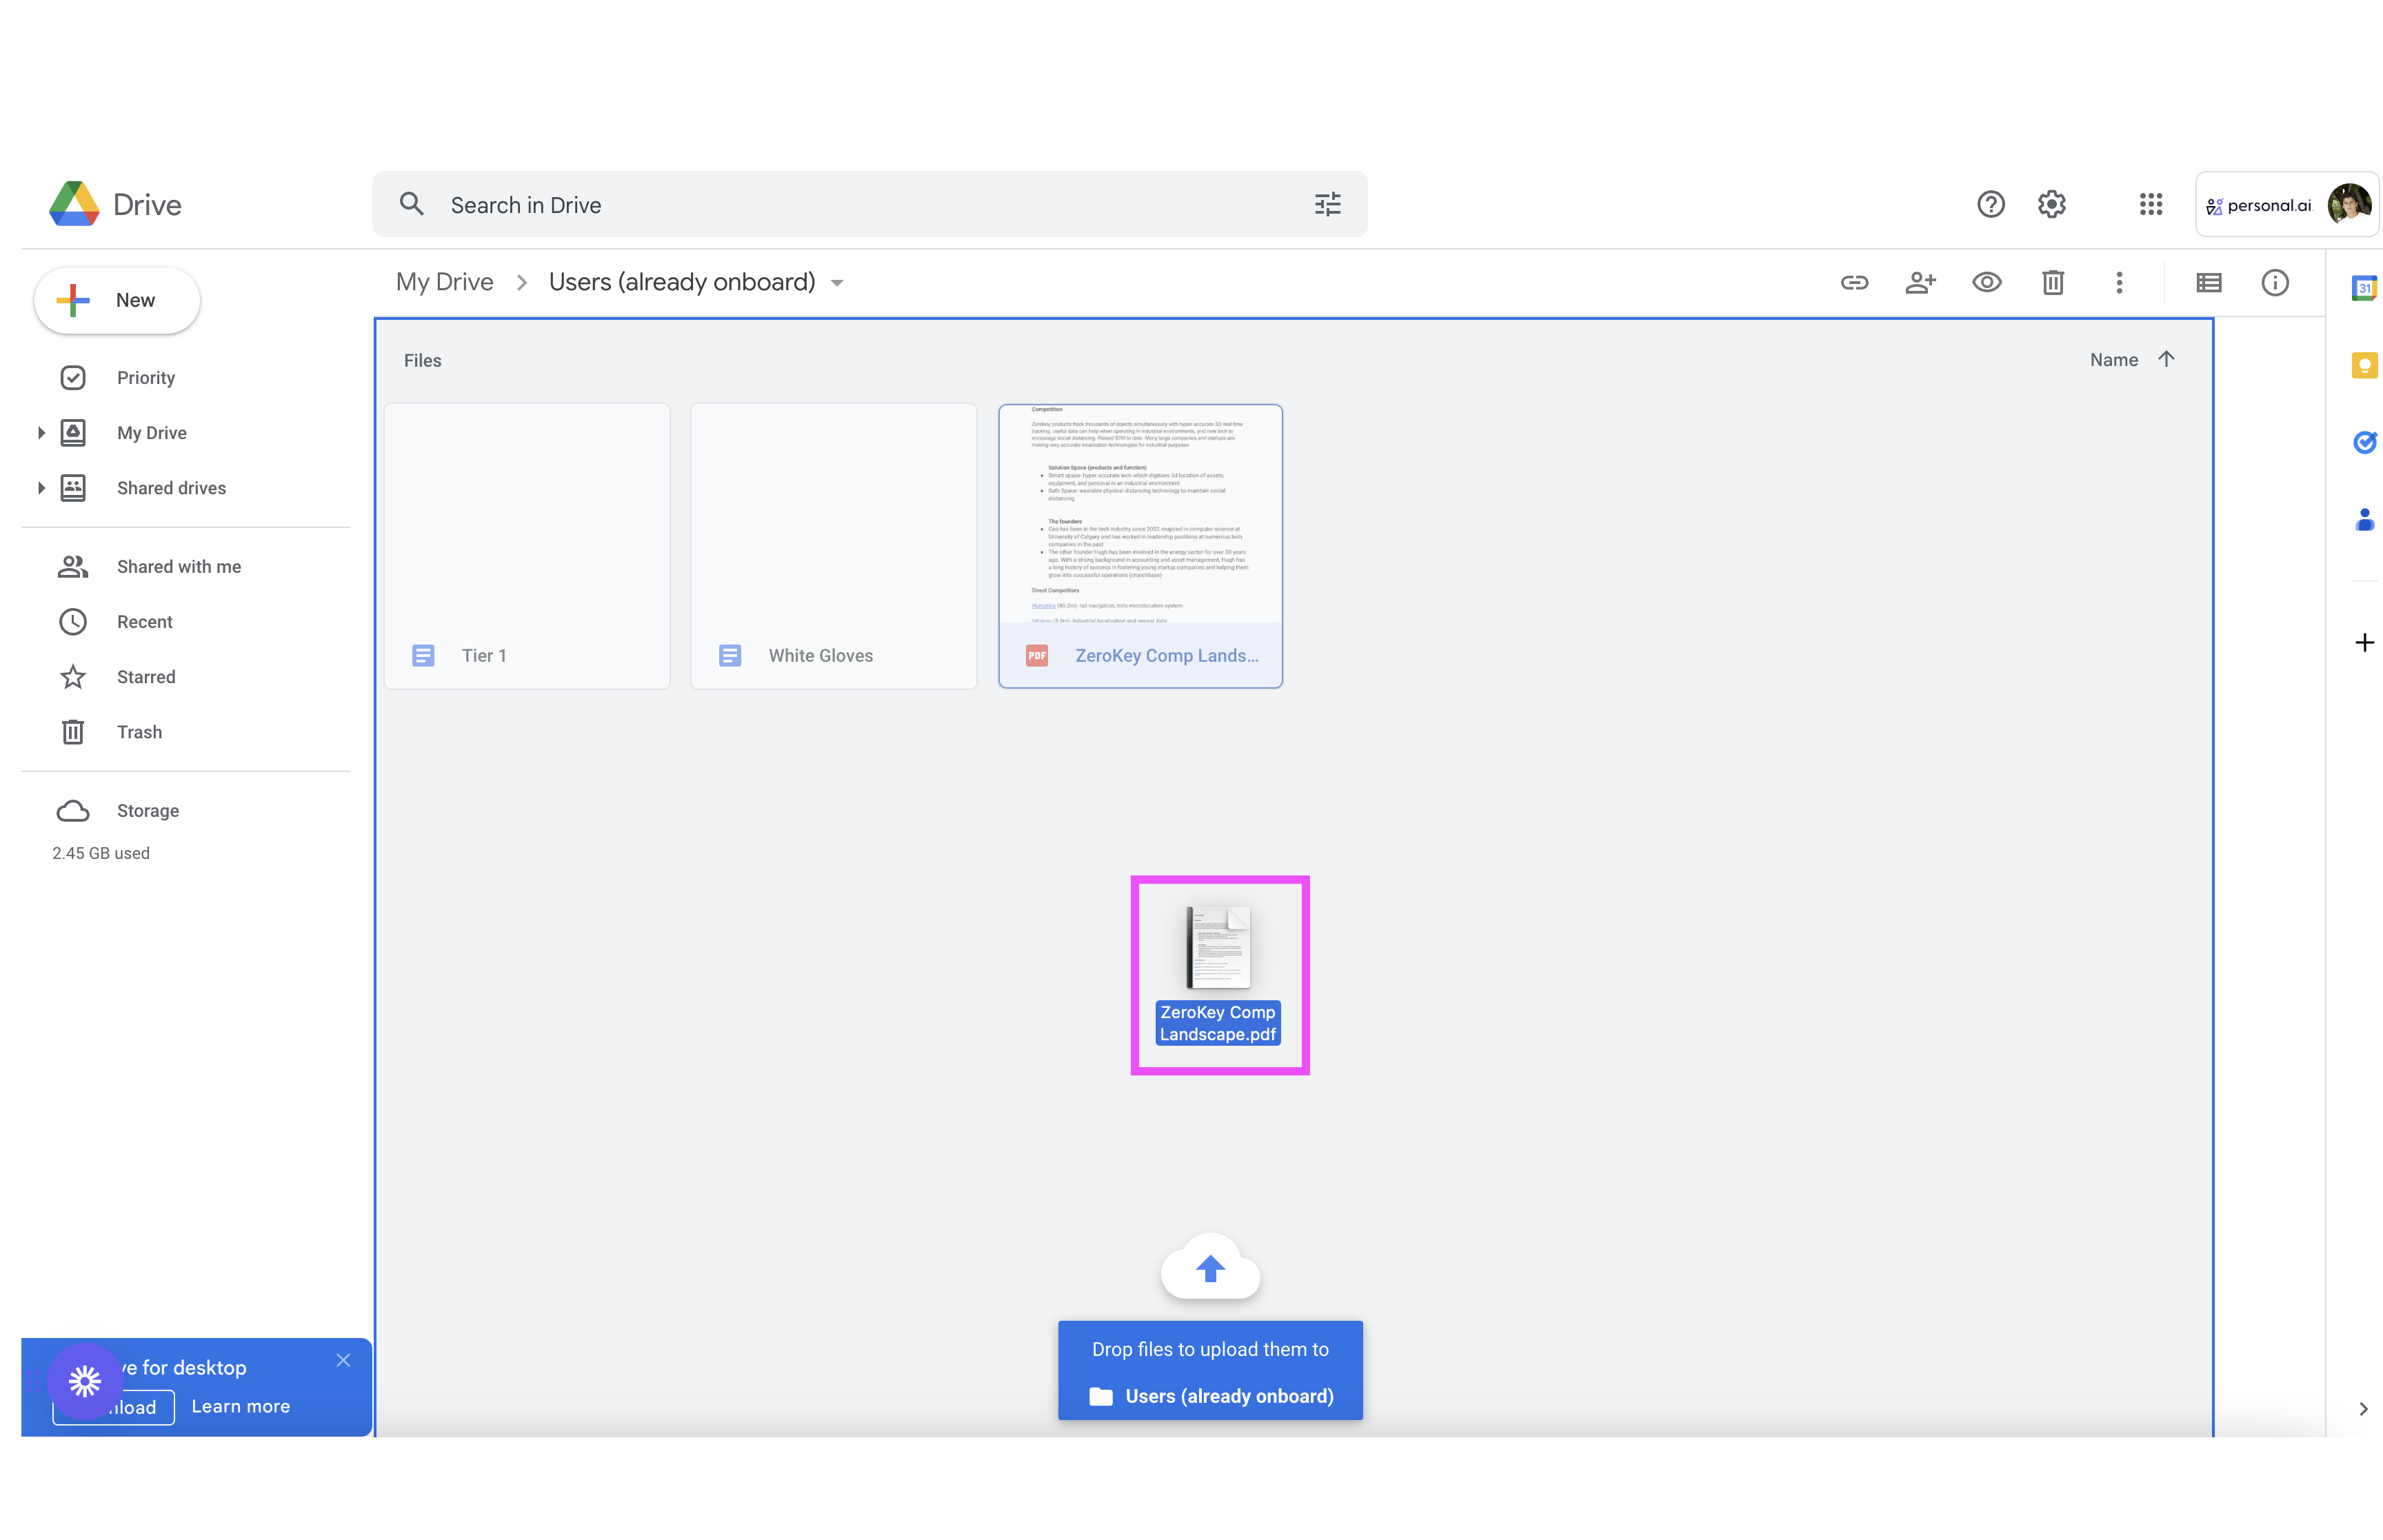Click Learn more about Drive desktop

pyautogui.click(x=240, y=1405)
